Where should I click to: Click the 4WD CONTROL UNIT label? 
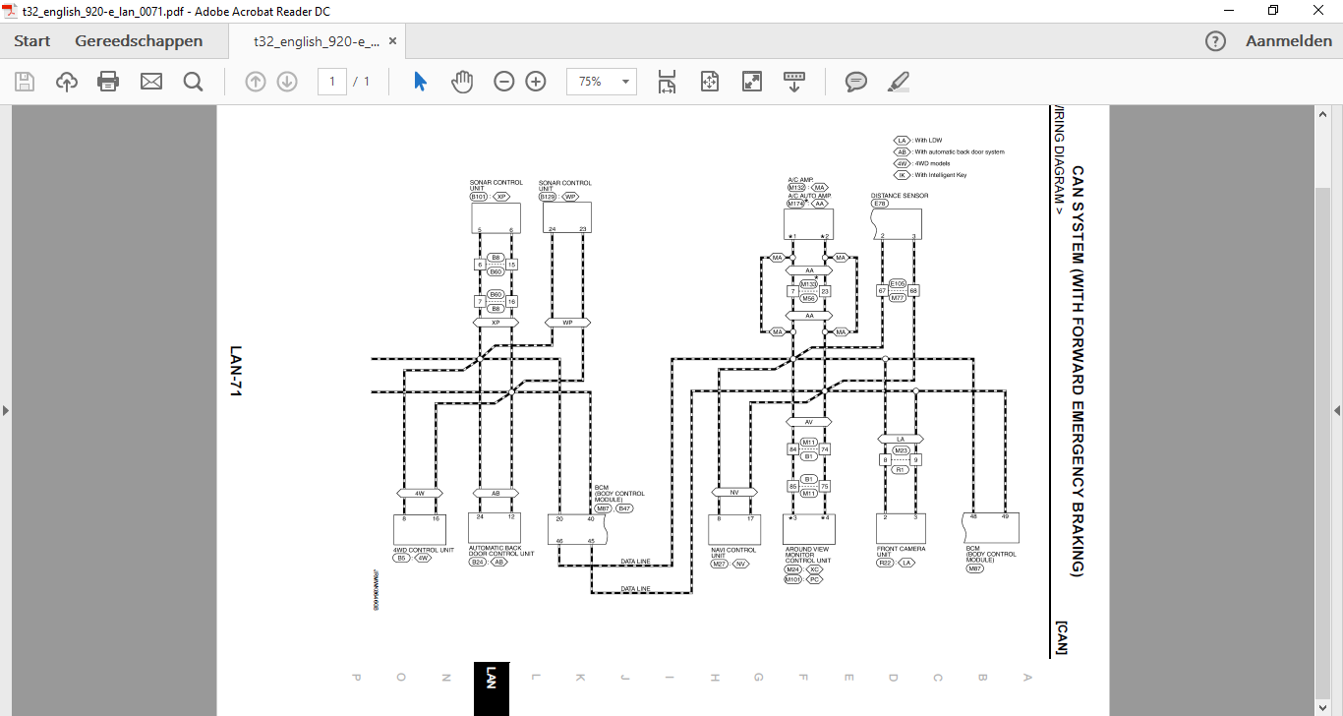pyautogui.click(x=424, y=550)
